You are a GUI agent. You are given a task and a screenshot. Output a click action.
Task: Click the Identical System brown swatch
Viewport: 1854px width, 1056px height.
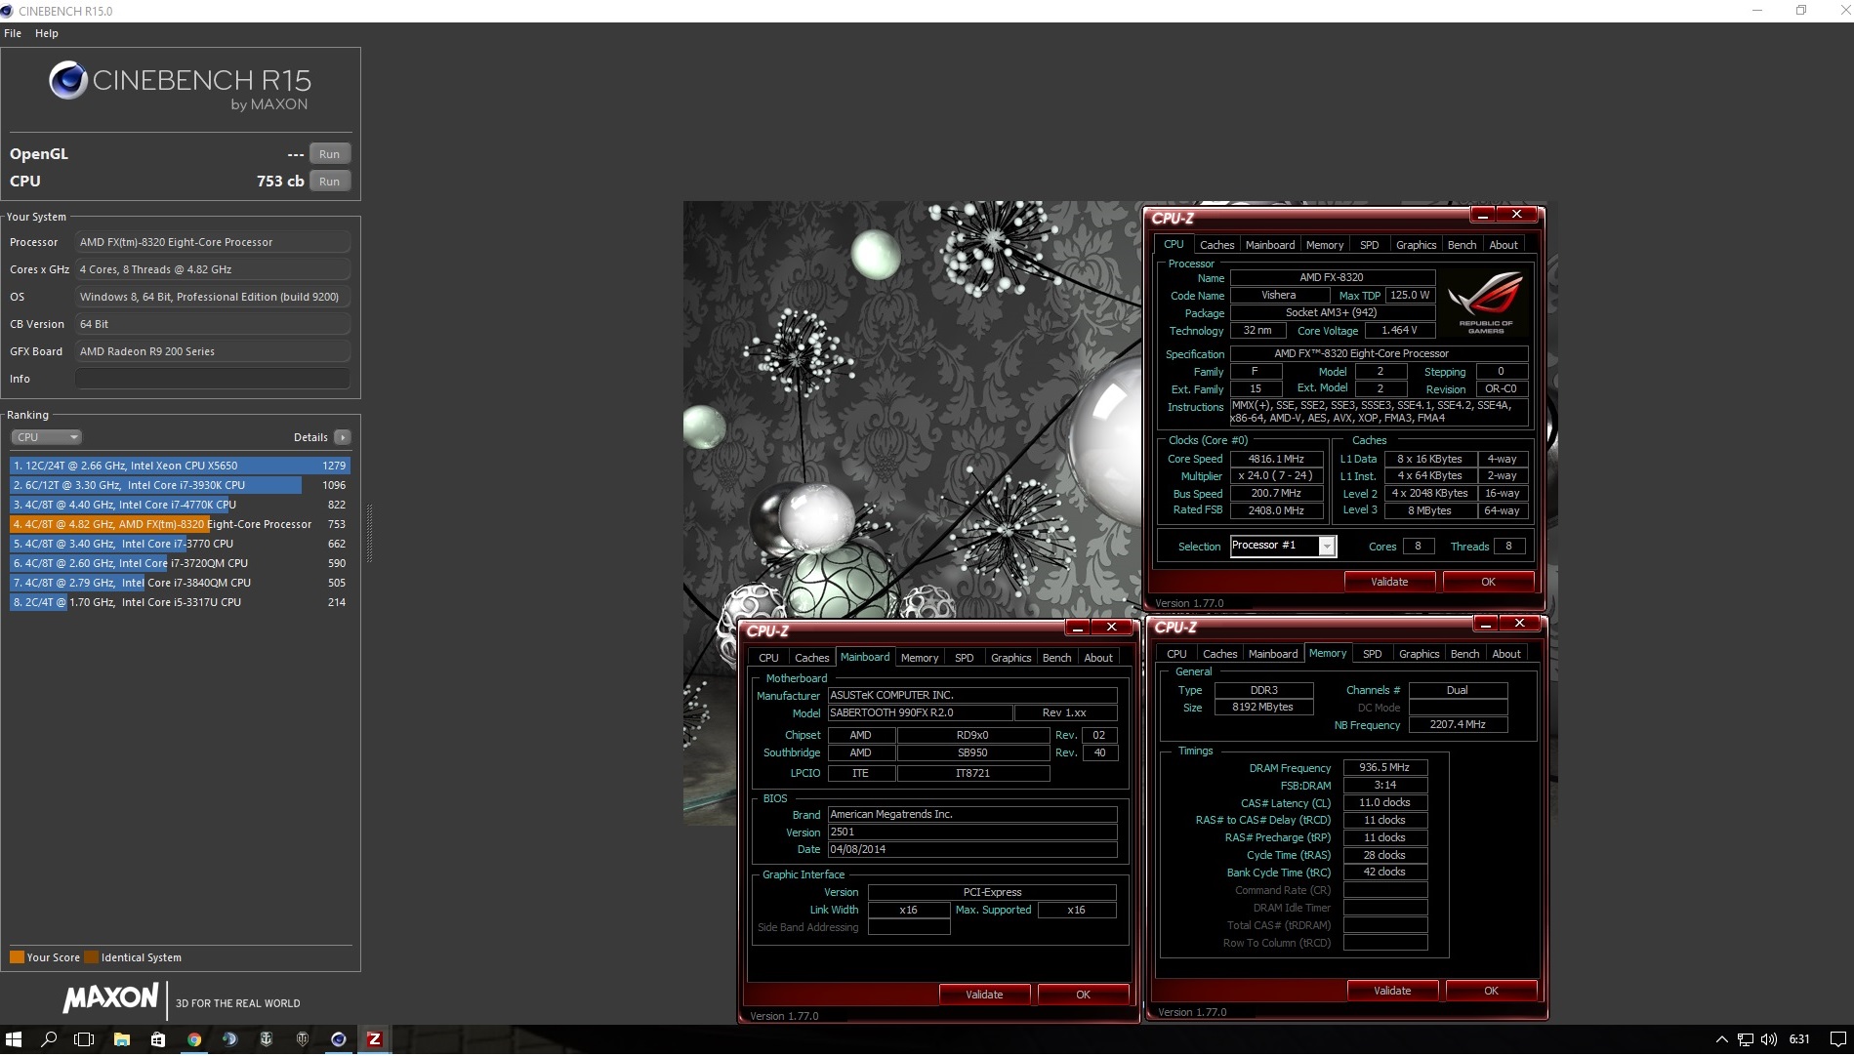click(91, 957)
